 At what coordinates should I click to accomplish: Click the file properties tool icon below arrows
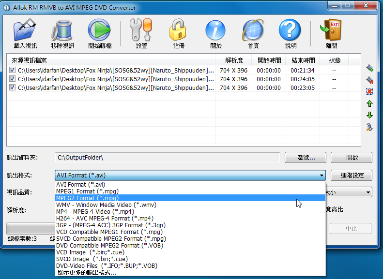coord(369,127)
